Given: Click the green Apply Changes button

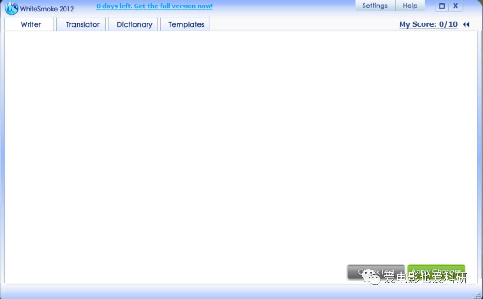Looking at the screenshot, I should (436, 272).
